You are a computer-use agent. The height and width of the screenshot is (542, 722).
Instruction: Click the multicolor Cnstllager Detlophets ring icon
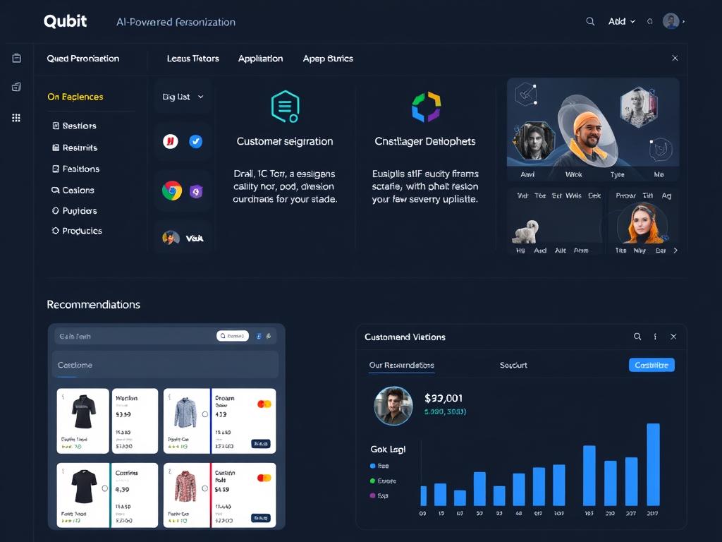pyautogui.click(x=426, y=107)
